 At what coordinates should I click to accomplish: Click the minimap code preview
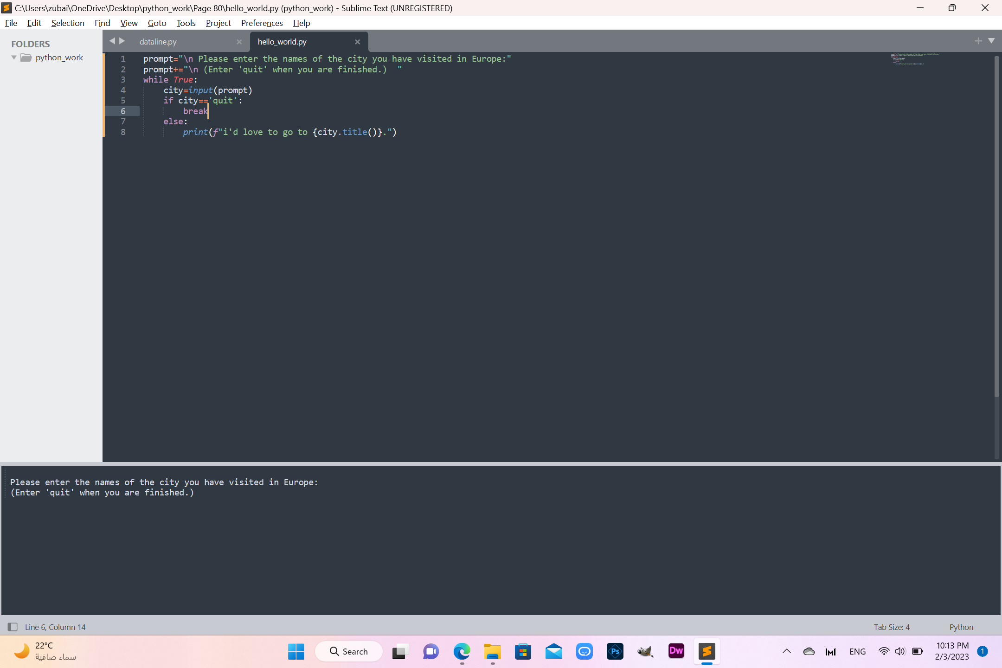[909, 59]
